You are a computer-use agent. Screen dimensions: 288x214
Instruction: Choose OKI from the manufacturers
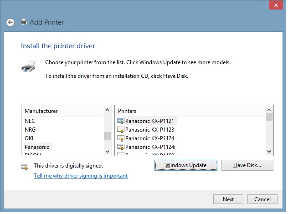point(29,138)
